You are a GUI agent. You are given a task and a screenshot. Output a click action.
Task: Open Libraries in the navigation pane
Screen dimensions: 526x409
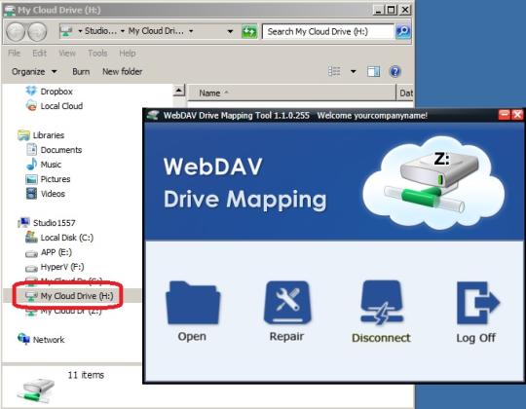(x=49, y=135)
